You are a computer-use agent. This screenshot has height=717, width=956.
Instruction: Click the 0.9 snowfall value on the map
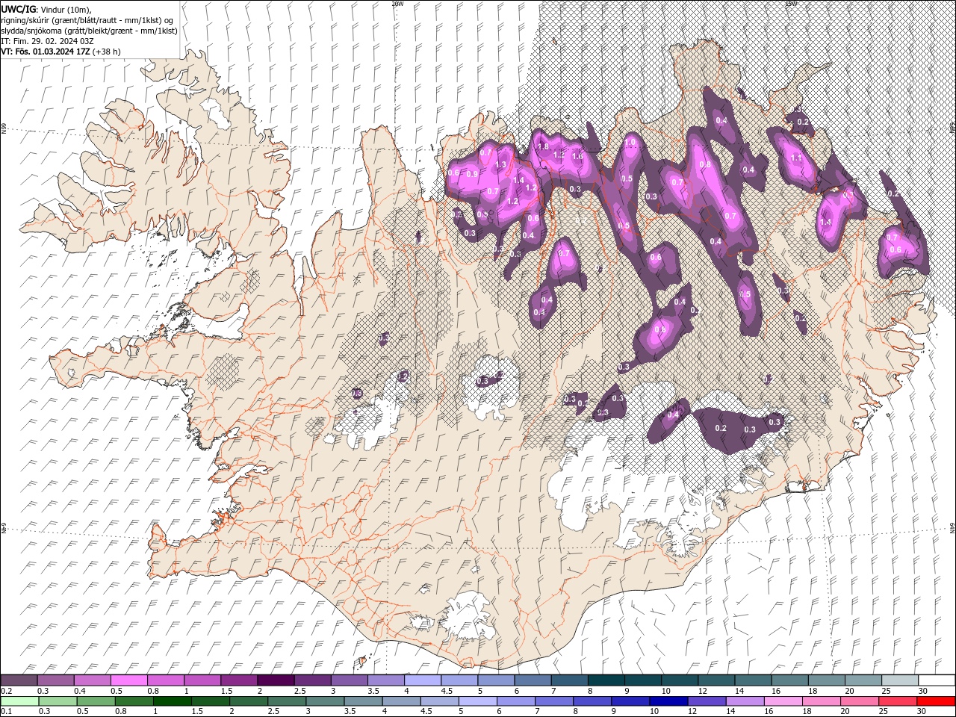point(472,174)
